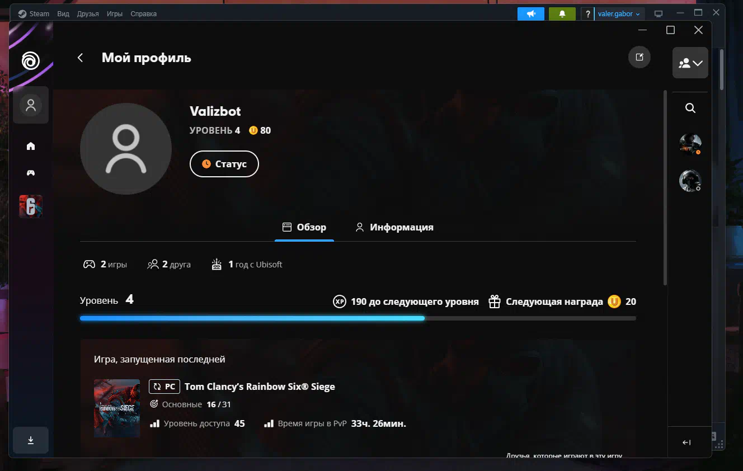743x471 pixels.
Task: Click the Статус button
Action: (x=224, y=164)
